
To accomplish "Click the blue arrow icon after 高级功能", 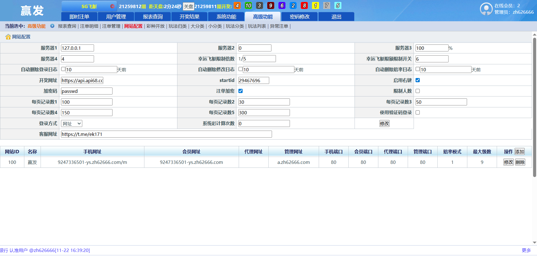I will click(x=52, y=26).
